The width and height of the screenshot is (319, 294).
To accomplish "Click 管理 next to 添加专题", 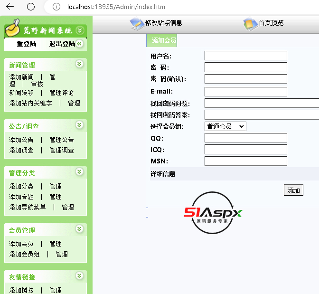I will pyautogui.click(x=56, y=197).
